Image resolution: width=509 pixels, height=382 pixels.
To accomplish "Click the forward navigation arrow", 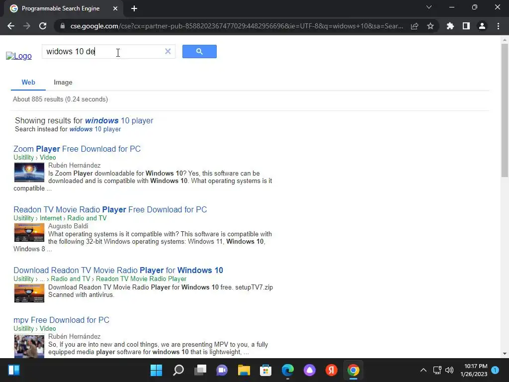I will tap(27, 26).
